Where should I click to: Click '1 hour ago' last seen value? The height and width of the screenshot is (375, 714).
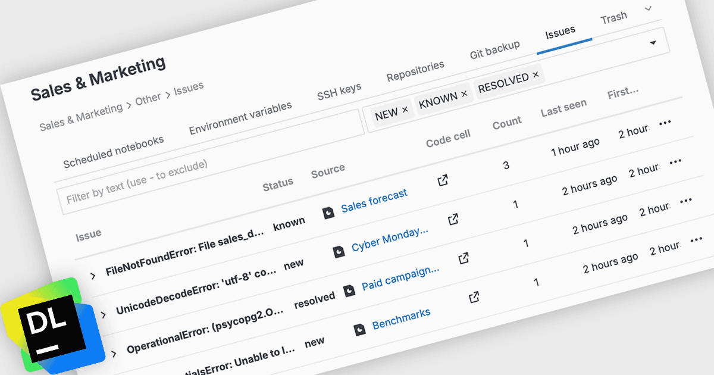tap(575, 148)
